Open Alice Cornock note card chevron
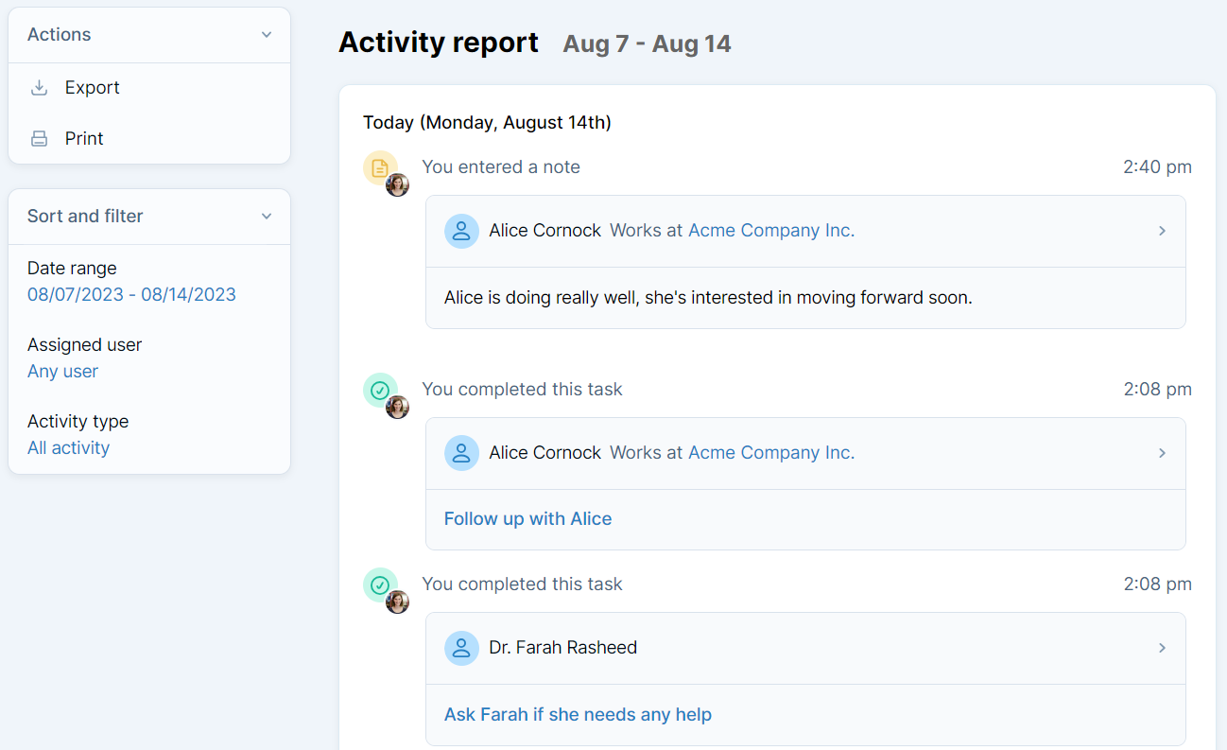1227x750 pixels. pos(1162,231)
